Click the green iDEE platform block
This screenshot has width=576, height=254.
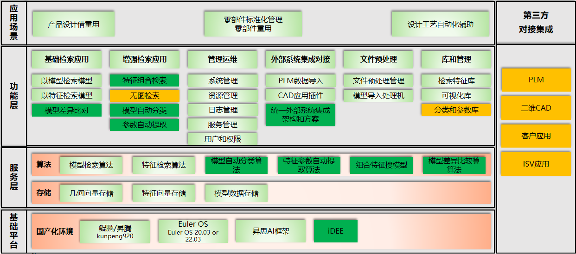[x=335, y=231]
